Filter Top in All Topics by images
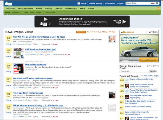This screenshot has width=163, height=120. tap(156, 76)
